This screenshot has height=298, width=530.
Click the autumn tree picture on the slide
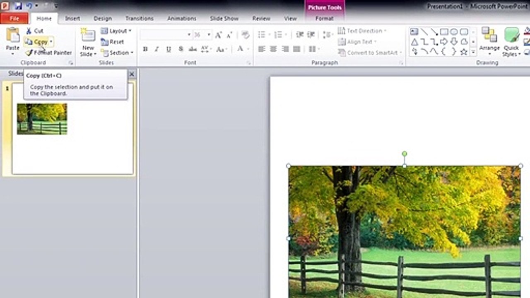pos(405,232)
